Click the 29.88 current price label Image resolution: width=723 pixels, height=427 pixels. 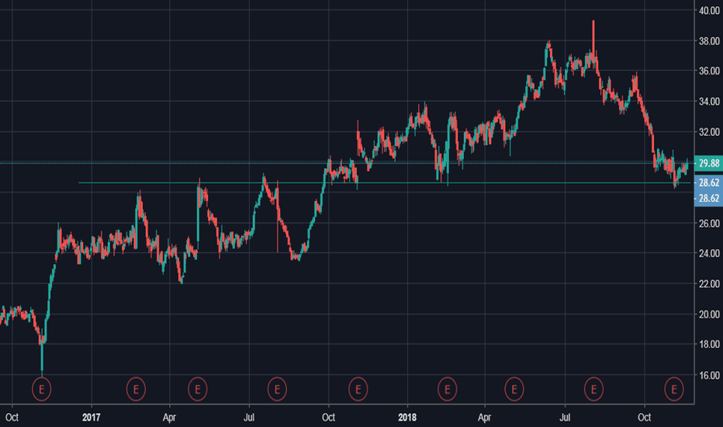click(x=709, y=163)
